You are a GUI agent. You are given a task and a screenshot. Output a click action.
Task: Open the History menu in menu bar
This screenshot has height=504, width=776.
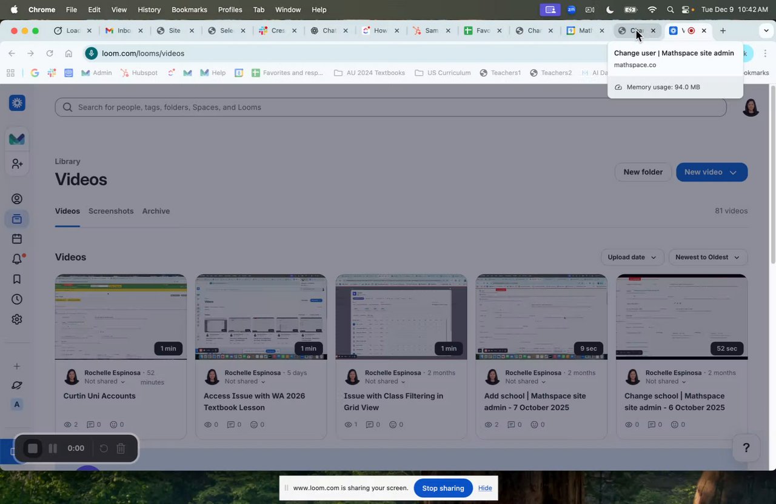[x=149, y=10]
